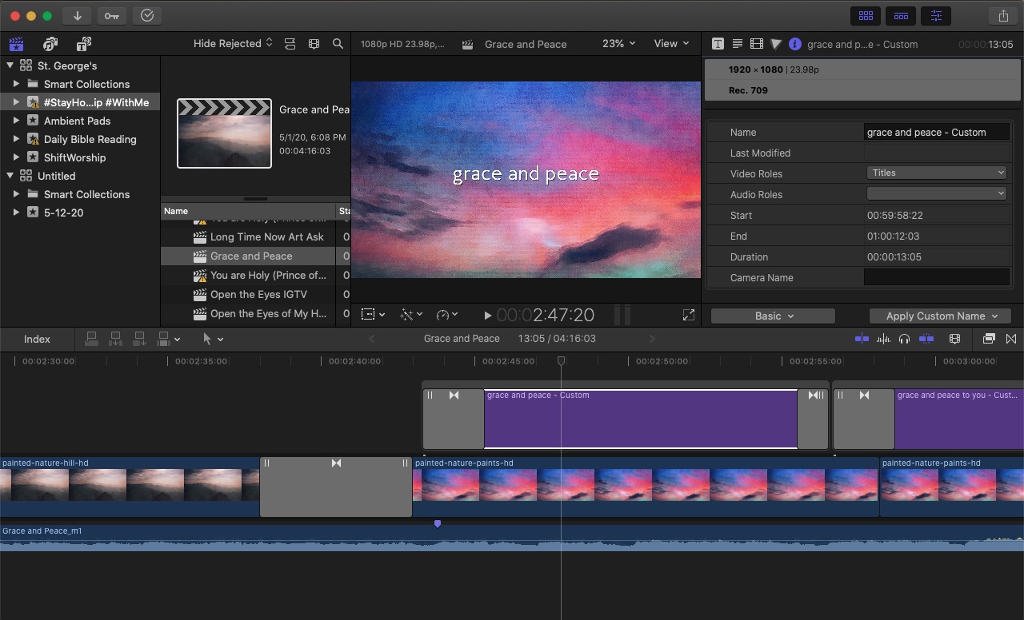Click the playhead on the timeline ruler
1024x620 pixels.
[562, 361]
